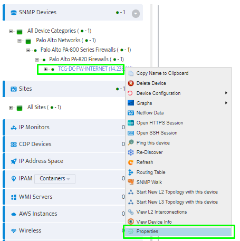Click the AWS Instances cloud icon
The height and width of the screenshot is (241, 240).
(14, 214)
